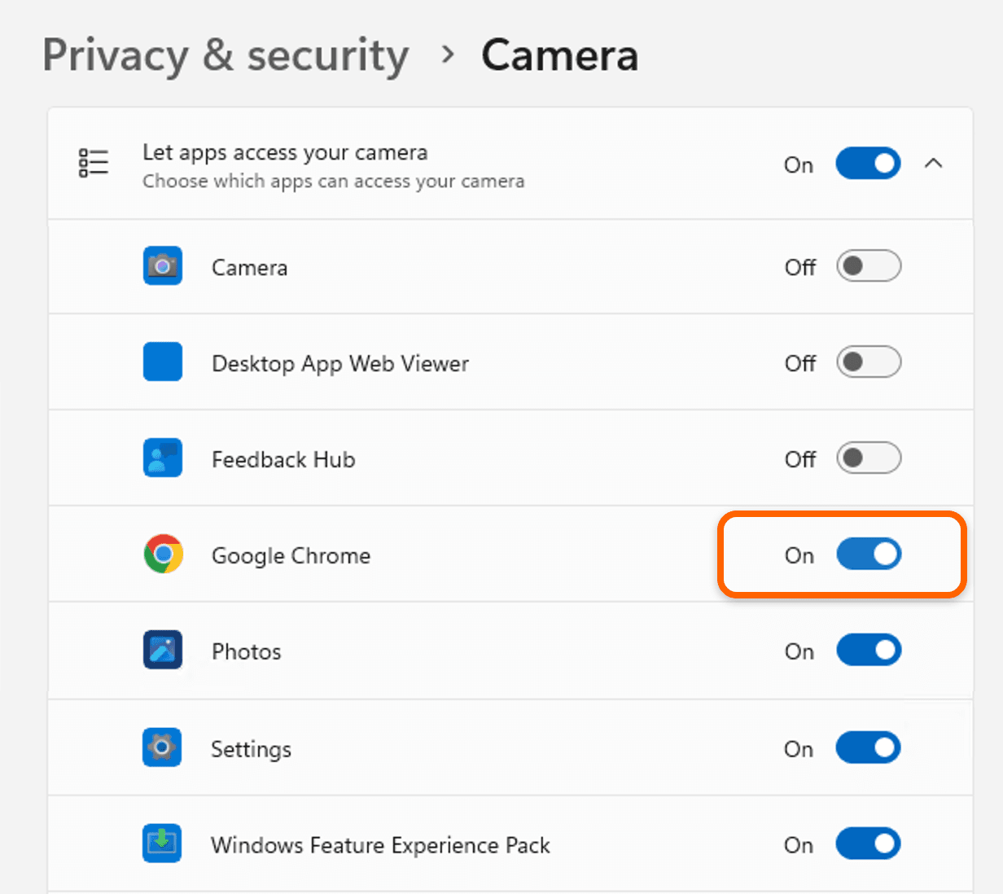The height and width of the screenshot is (894, 1003).
Task: Click the Settings gear app icon
Action: [162, 747]
